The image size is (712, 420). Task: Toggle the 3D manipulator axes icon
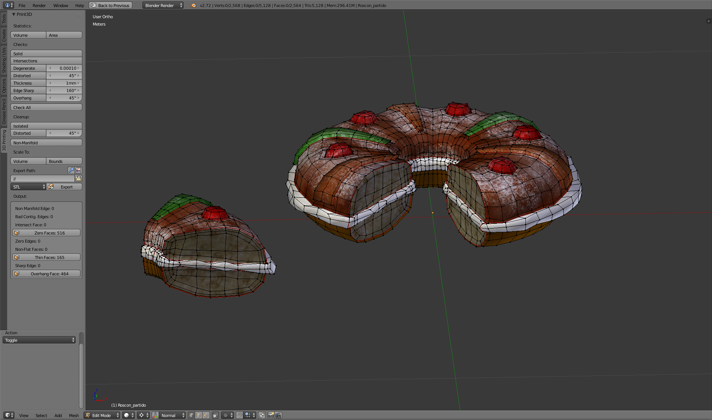click(155, 415)
